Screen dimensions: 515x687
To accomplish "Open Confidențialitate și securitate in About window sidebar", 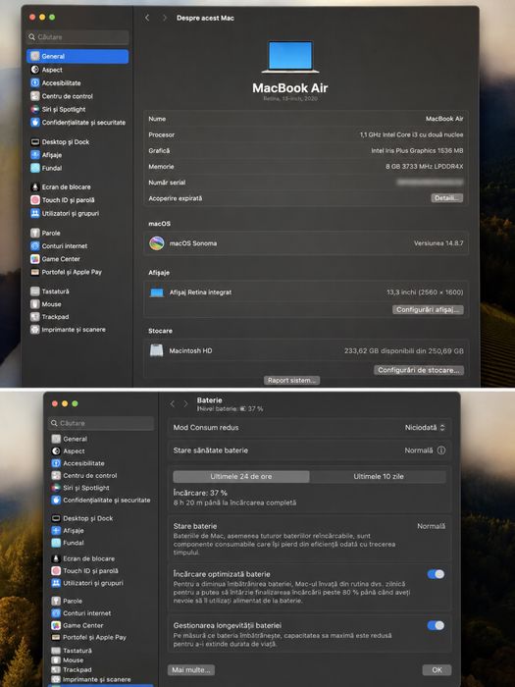I will pos(77,123).
